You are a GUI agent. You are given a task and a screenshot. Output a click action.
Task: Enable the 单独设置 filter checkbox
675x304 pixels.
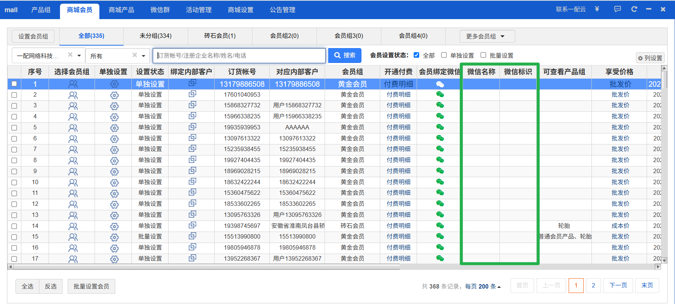pos(444,55)
